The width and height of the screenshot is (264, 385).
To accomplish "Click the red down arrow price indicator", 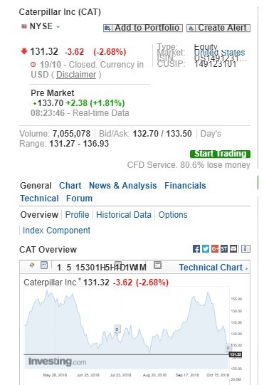I will (x=24, y=51).
